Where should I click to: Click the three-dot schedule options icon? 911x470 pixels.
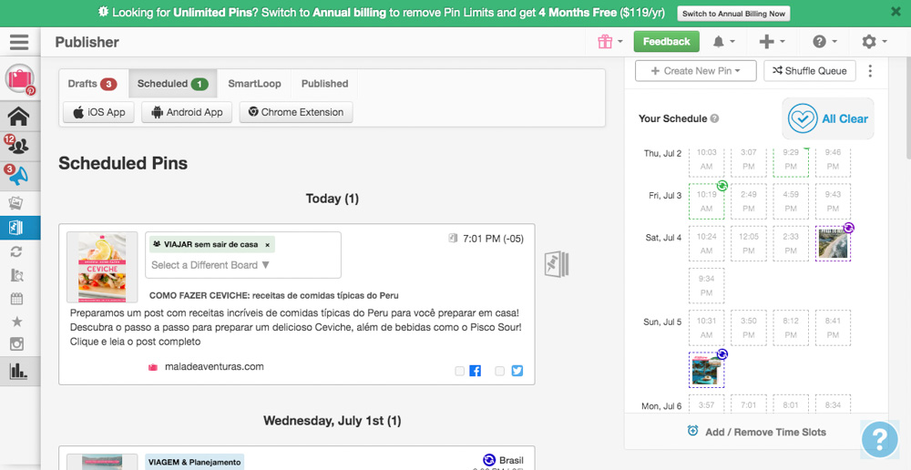[x=870, y=71]
